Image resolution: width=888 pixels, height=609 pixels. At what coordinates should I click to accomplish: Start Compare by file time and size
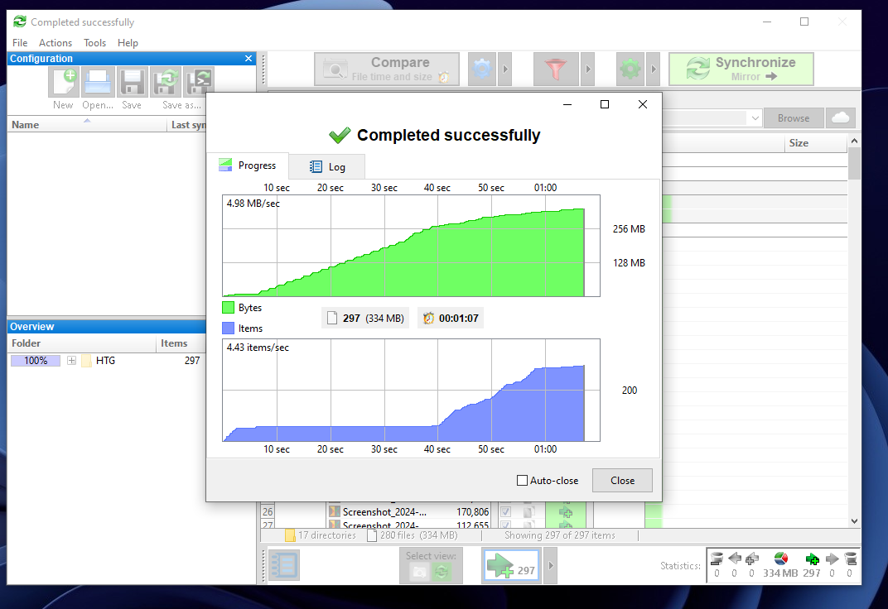387,69
